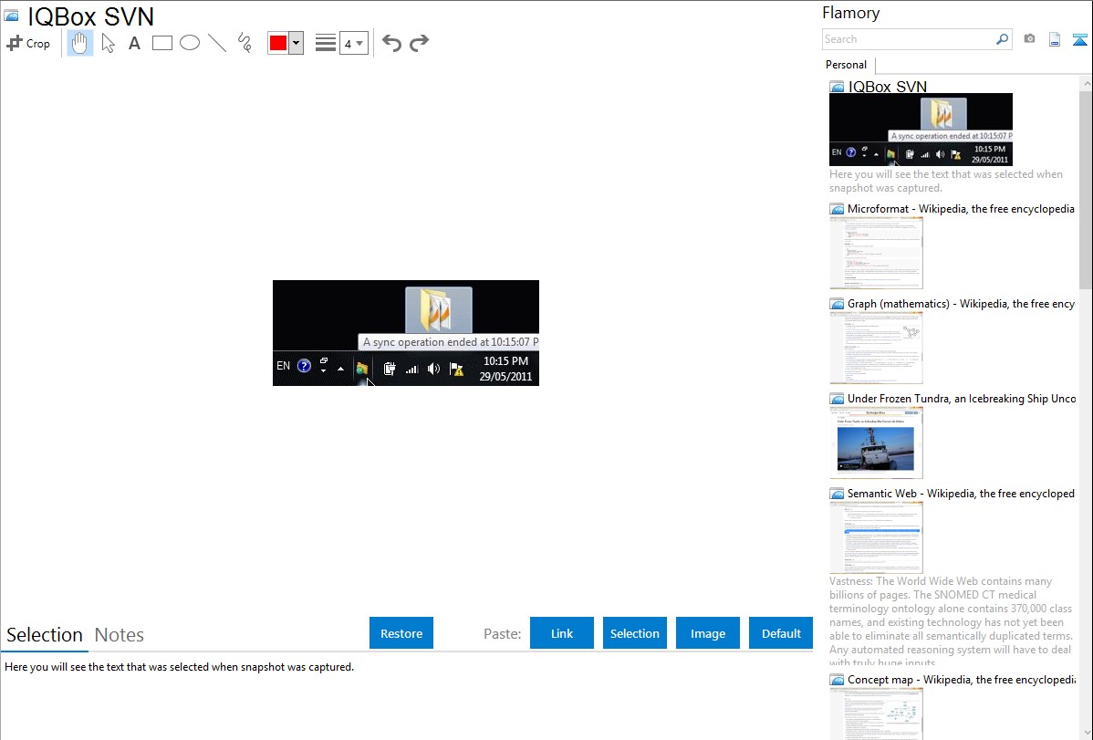Open the Under Frozen Tundra snapshot thumbnail
Image resolution: width=1093 pixels, height=740 pixels.
tap(876, 443)
